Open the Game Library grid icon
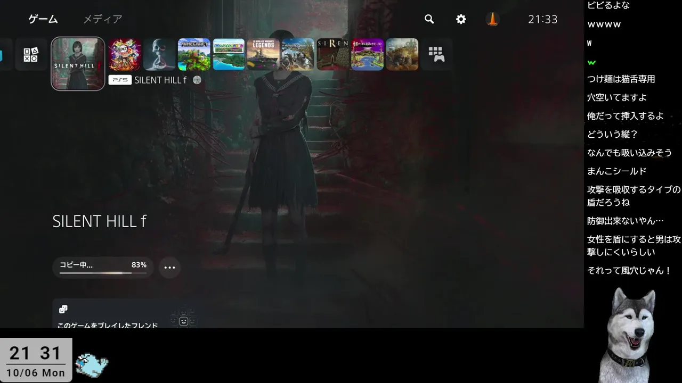 [436, 54]
